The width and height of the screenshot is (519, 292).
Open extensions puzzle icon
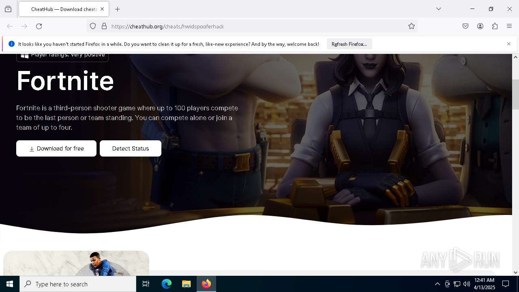coord(495,26)
